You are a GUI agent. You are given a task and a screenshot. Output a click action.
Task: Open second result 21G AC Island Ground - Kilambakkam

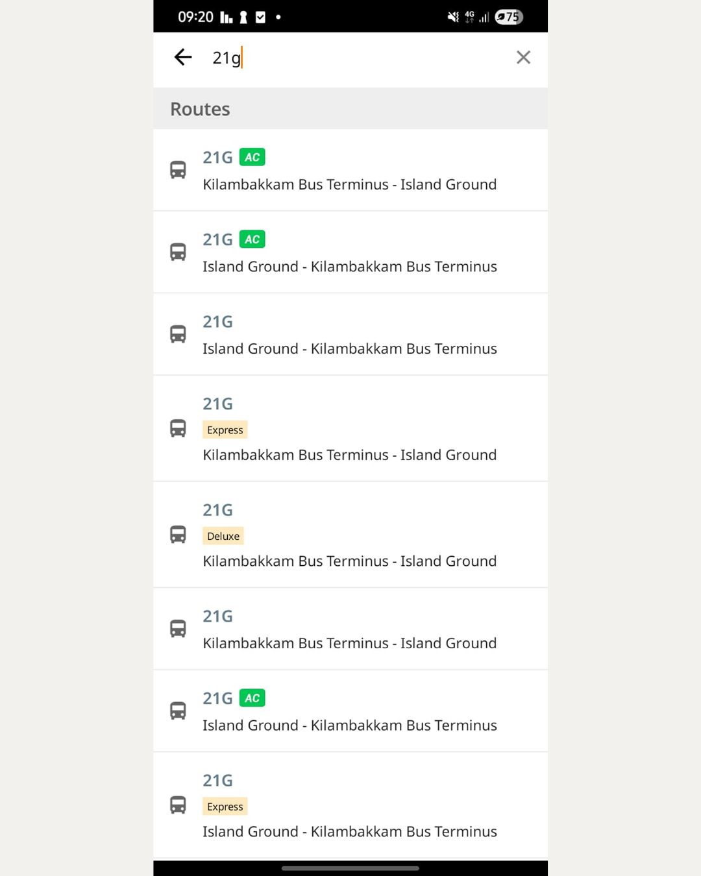point(350,252)
